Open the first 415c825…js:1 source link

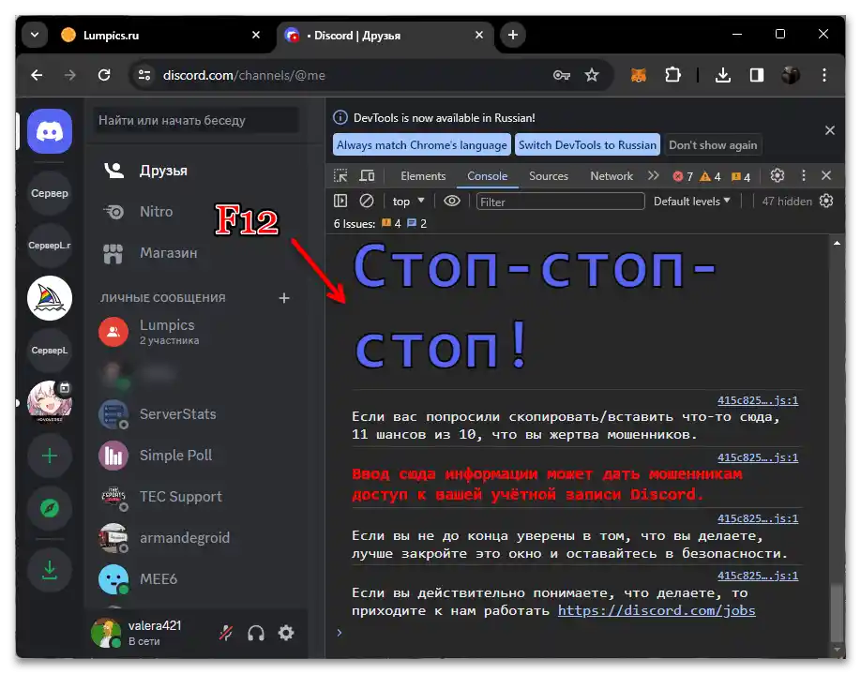tap(758, 400)
